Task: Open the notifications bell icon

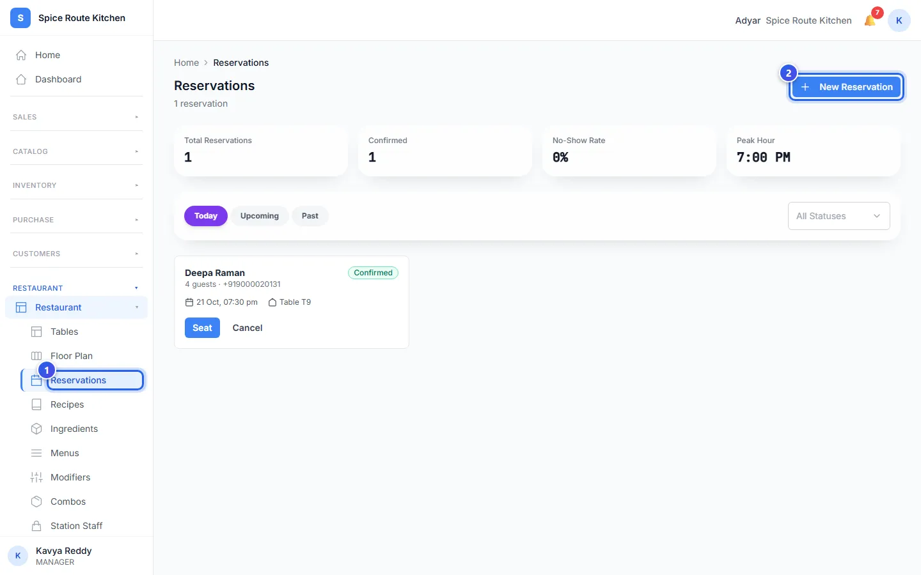Action: pos(870,20)
